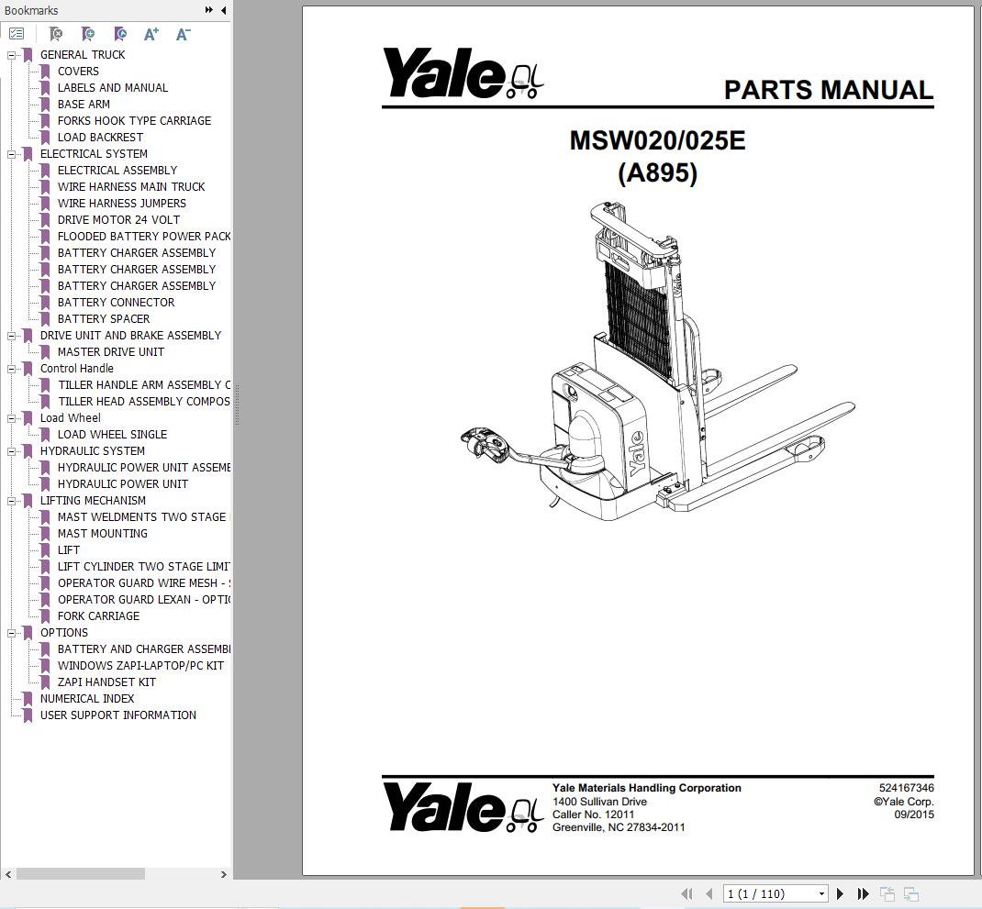
Task: Go to the ZAPI HANDSET KIT bookmark
Action: click(106, 682)
